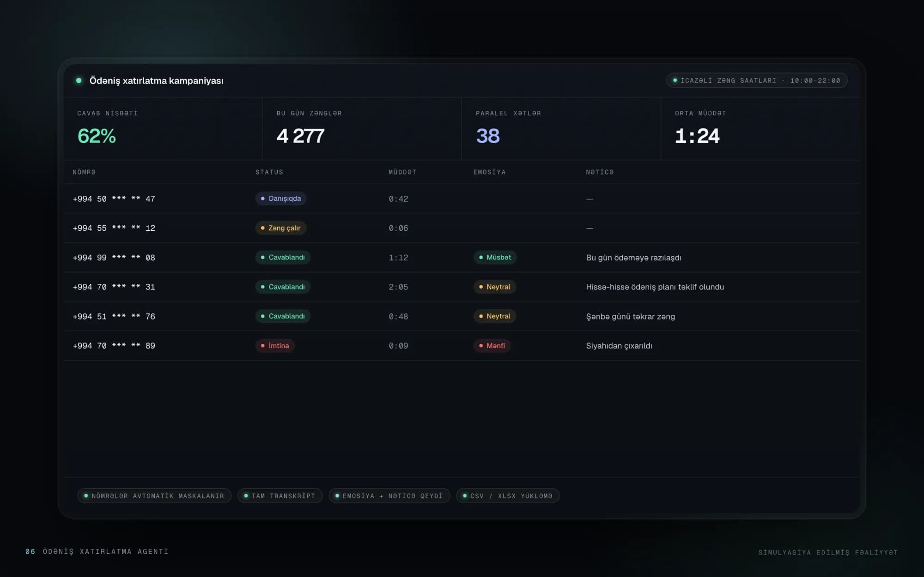Select phone number +994 51 *** ** 76
This screenshot has width=924, height=577.
(114, 317)
